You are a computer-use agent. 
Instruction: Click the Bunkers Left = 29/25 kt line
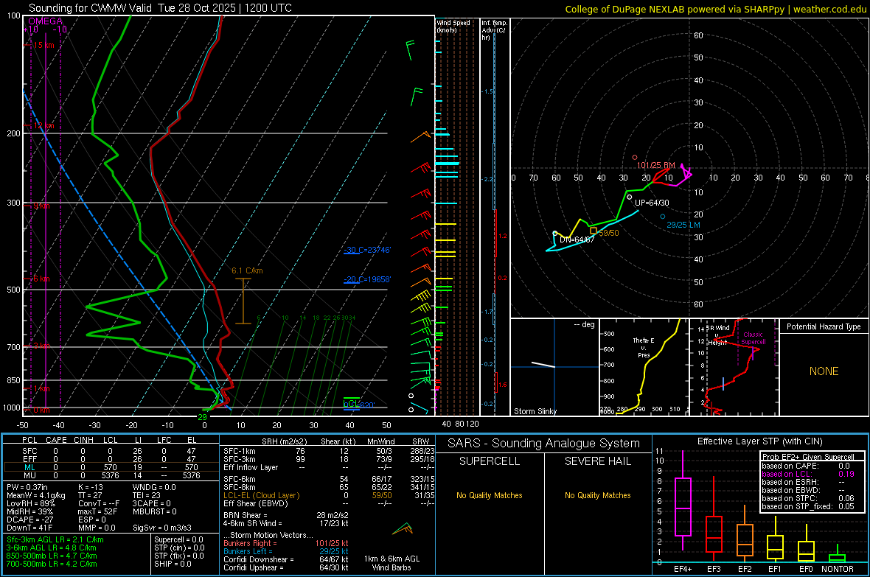pos(286,551)
